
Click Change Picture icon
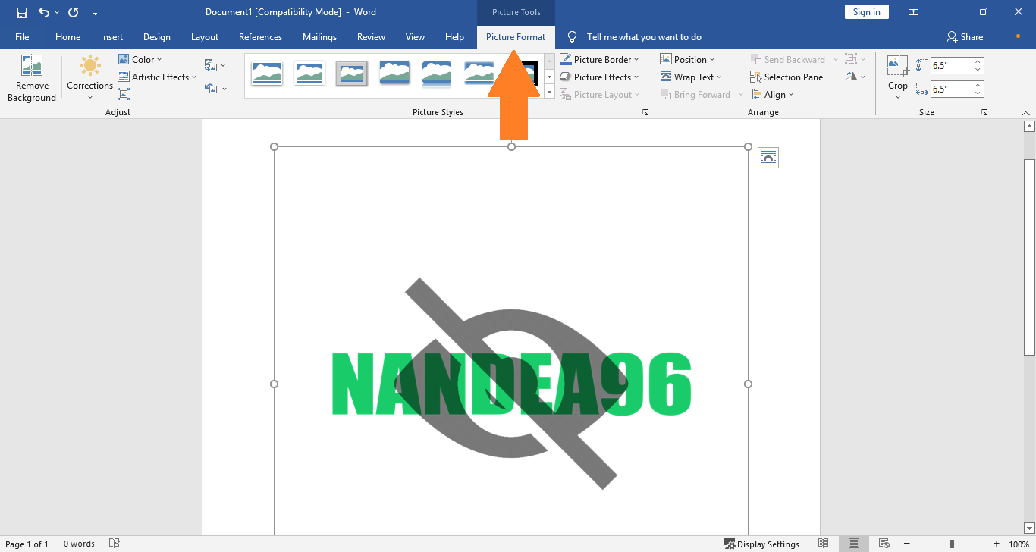tap(211, 65)
